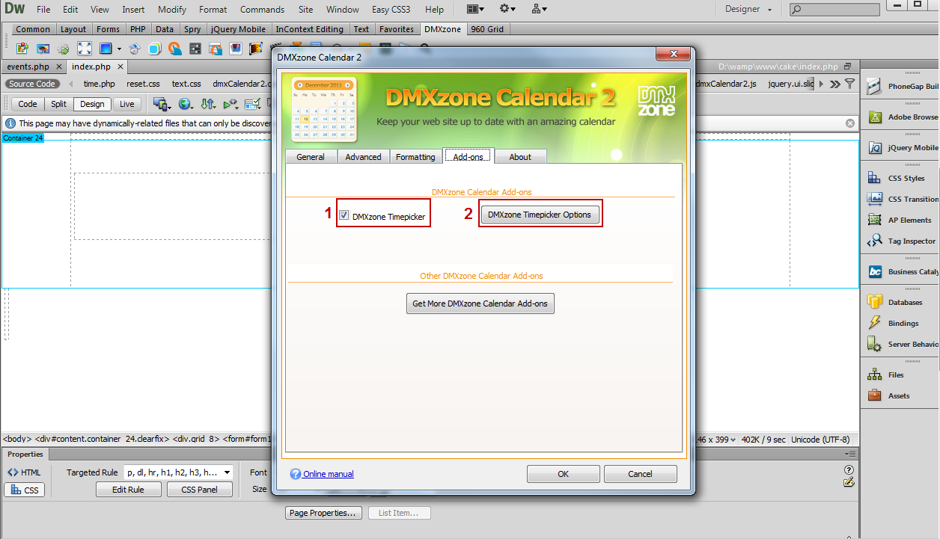The height and width of the screenshot is (539, 940).
Task: Click the CSS Panel button
Action: point(198,490)
